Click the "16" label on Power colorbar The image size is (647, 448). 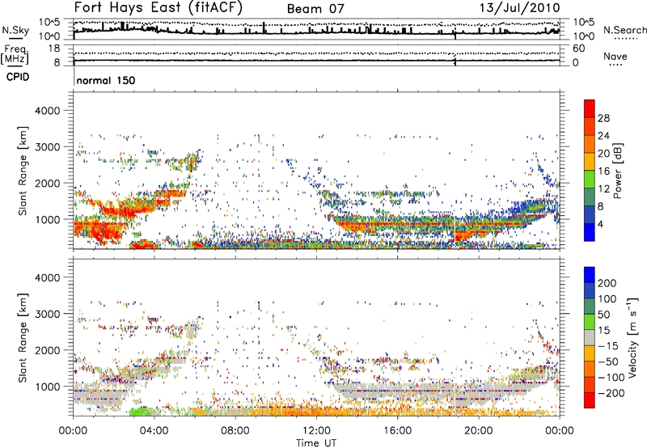click(x=603, y=171)
